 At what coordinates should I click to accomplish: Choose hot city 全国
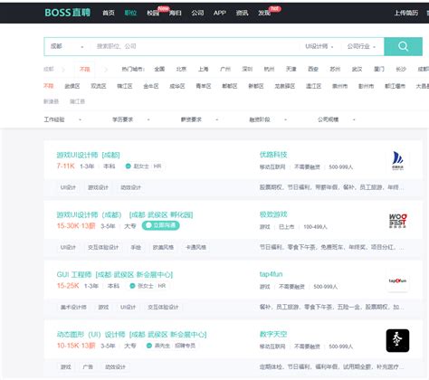[x=159, y=69]
